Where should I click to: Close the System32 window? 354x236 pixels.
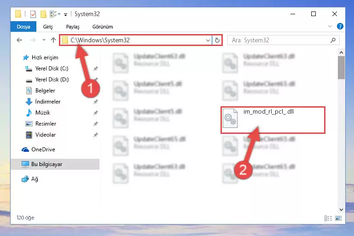335,14
